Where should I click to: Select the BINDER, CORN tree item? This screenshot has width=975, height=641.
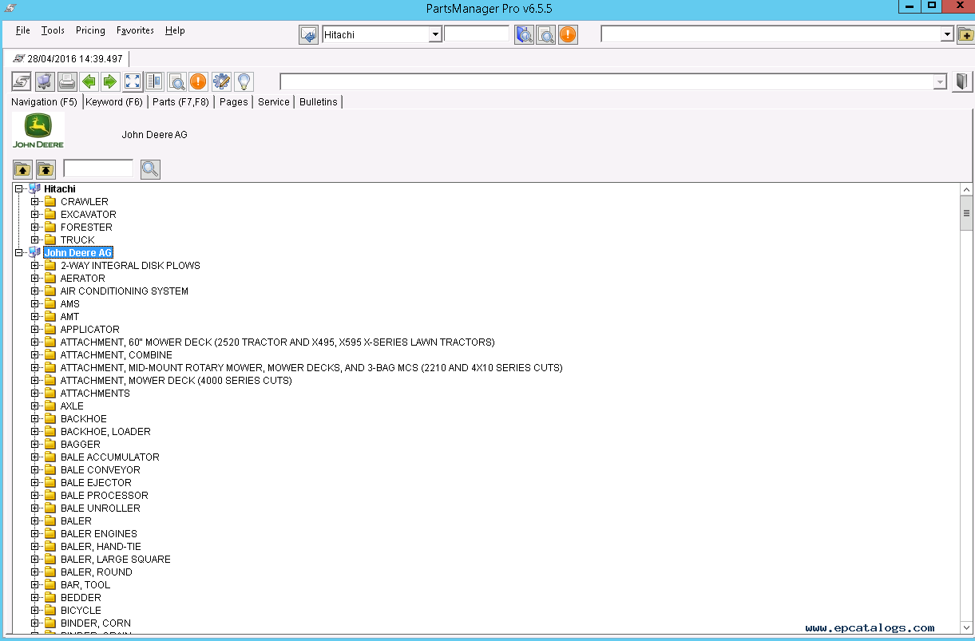coord(96,623)
